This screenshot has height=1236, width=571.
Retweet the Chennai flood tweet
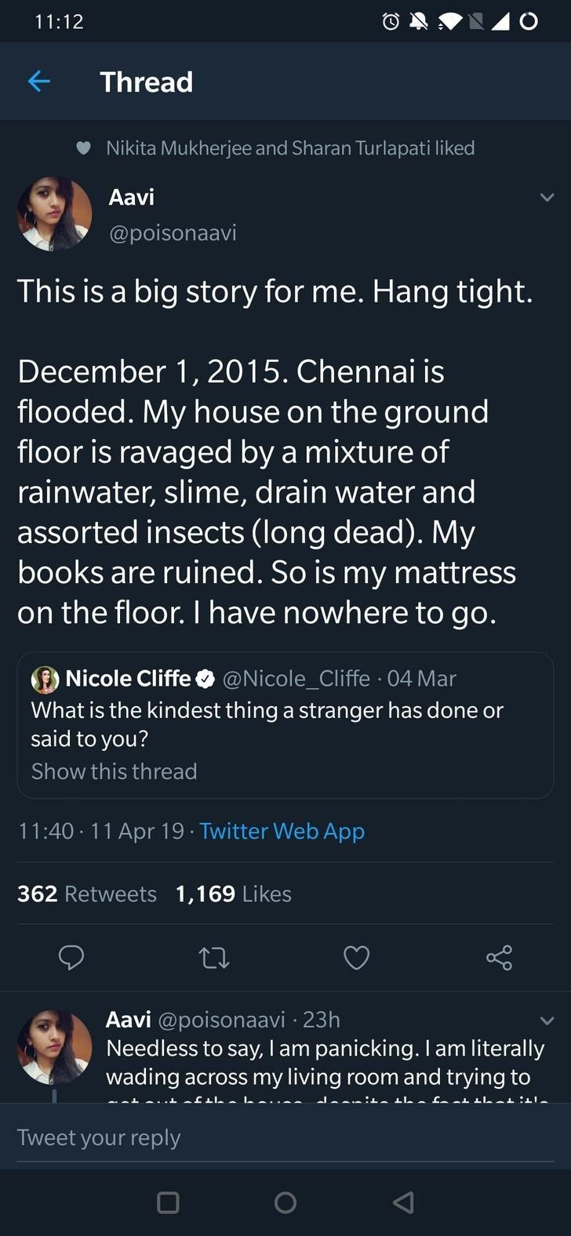[x=214, y=958]
